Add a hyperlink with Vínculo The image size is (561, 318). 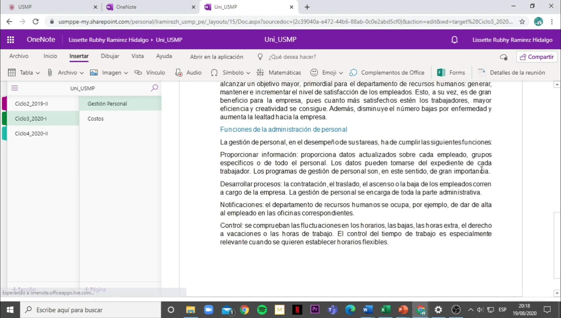[150, 73]
